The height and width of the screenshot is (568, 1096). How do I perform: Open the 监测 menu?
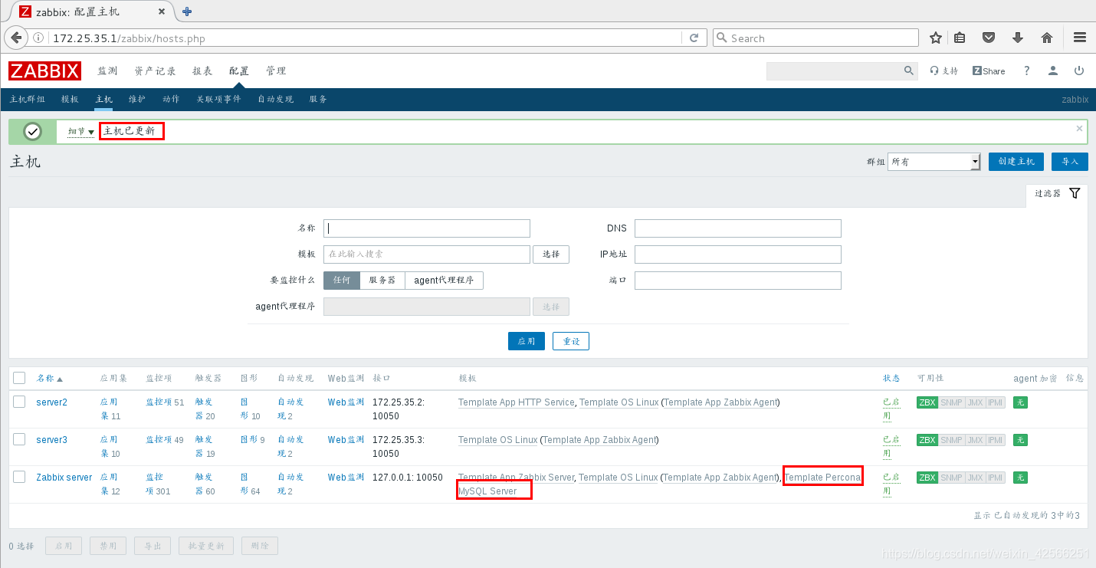[x=107, y=71]
